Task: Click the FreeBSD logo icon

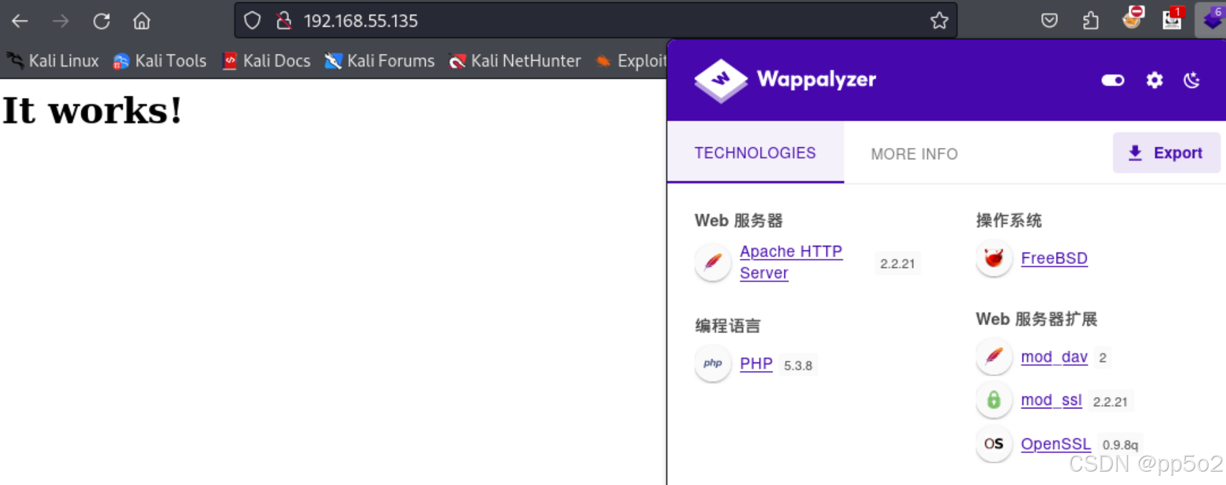Action: point(994,258)
